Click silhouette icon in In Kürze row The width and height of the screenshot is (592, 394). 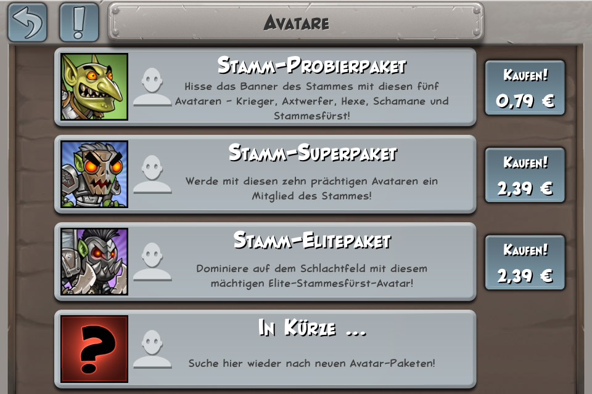[152, 349]
